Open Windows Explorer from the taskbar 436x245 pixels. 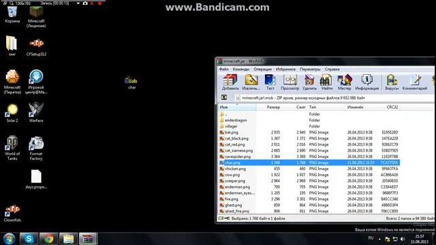click(x=68, y=239)
